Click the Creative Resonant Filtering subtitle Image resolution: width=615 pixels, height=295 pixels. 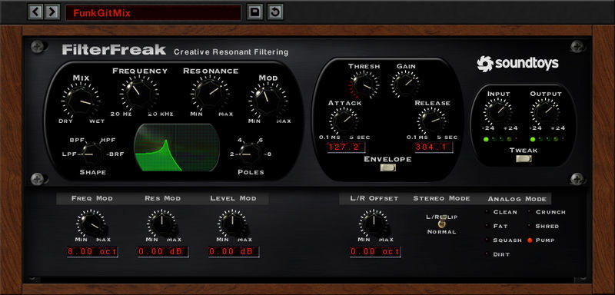click(x=231, y=51)
